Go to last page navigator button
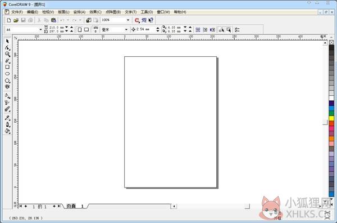 point(59,206)
